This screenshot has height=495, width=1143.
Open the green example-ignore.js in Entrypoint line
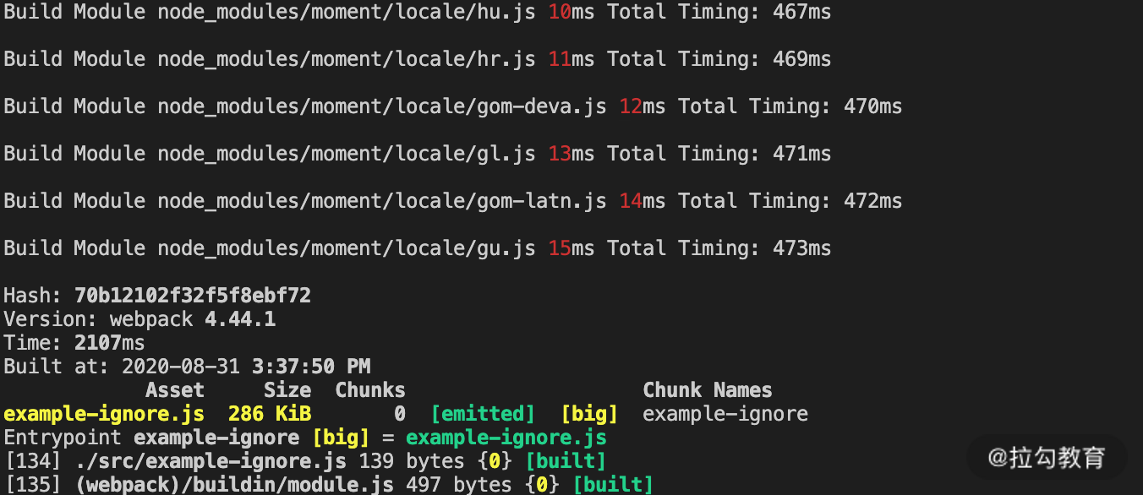(506, 438)
